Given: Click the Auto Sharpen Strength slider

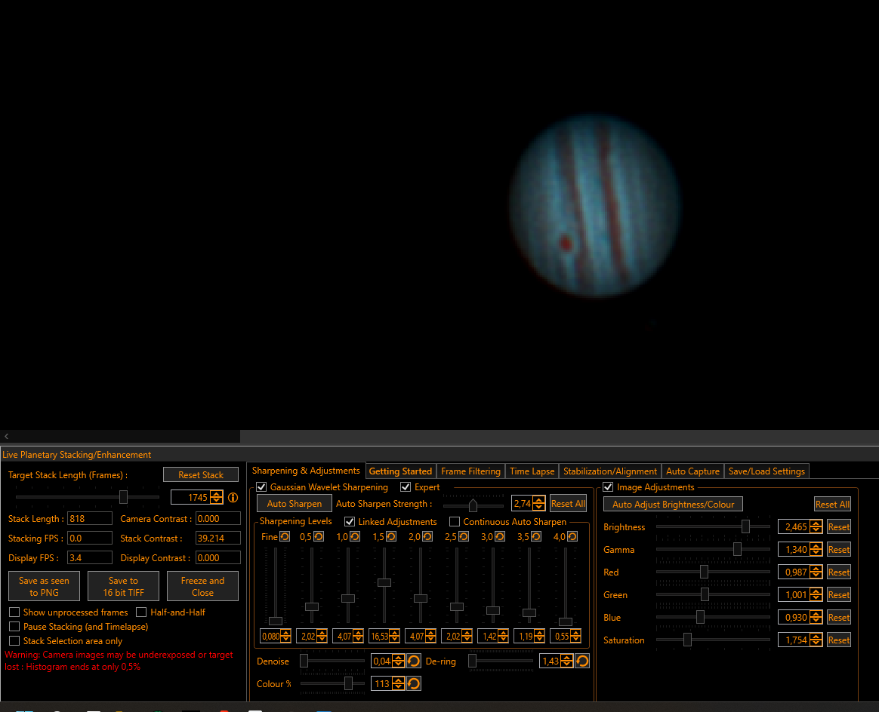Looking at the screenshot, I should click(473, 505).
